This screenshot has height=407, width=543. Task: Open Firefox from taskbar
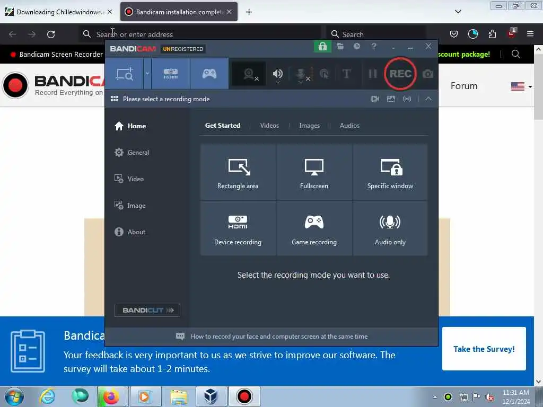coord(111,396)
